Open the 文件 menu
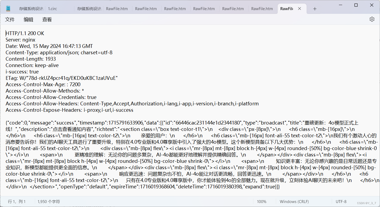Screen dimensions: 380x207 (10, 19)
